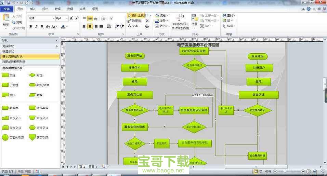Viewport: 327px width, 176px height.
Task: Open the change case (Aa) dropdown
Action: point(54,26)
